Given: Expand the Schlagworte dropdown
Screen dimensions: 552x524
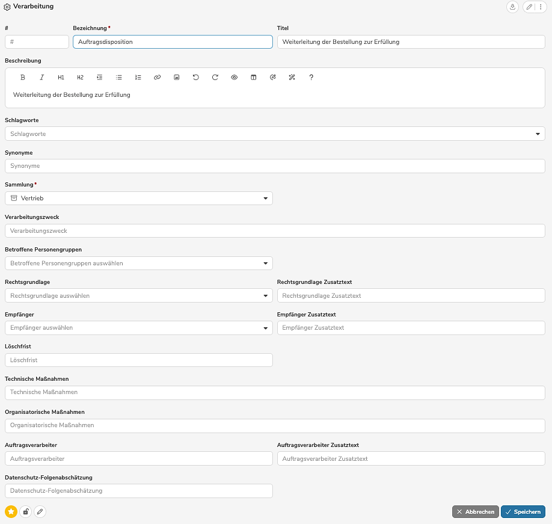Looking at the screenshot, I should coord(538,134).
